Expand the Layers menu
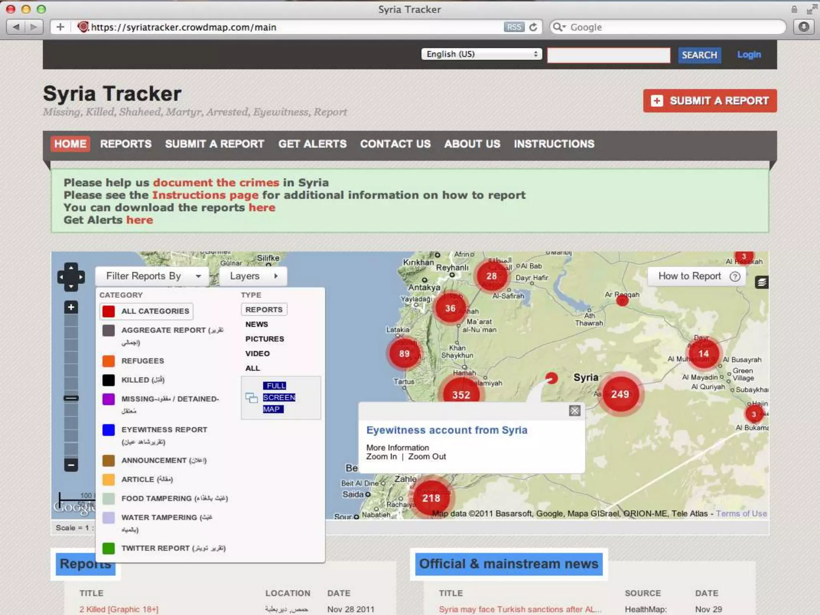The image size is (820, 615). [x=253, y=276]
